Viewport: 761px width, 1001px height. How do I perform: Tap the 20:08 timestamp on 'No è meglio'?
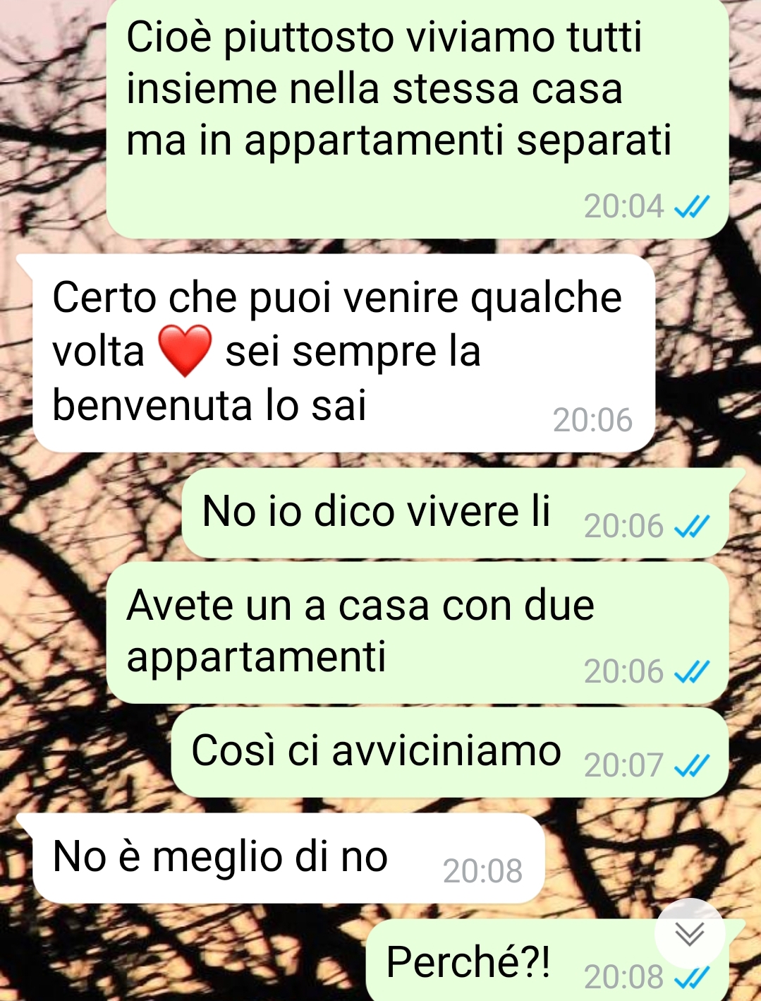[x=482, y=871]
